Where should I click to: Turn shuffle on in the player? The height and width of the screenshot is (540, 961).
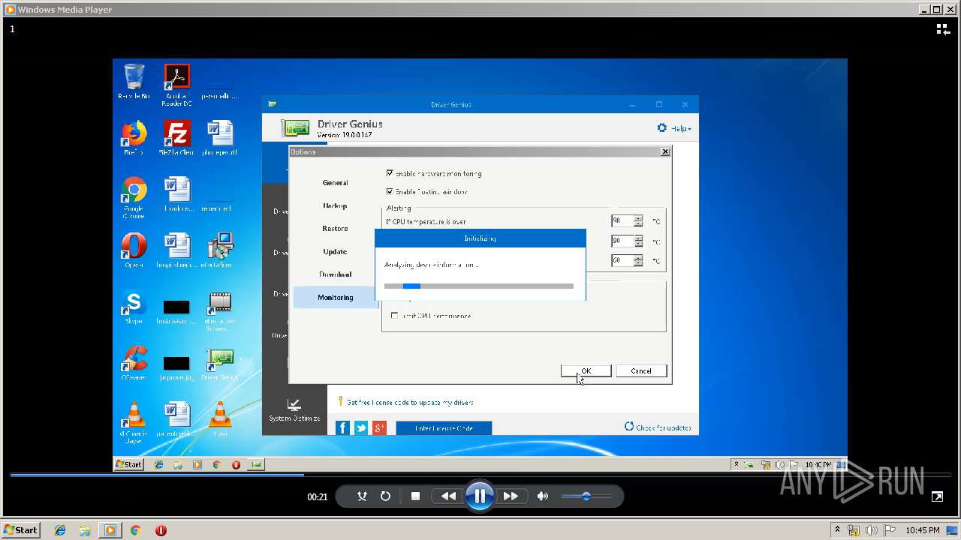point(362,496)
